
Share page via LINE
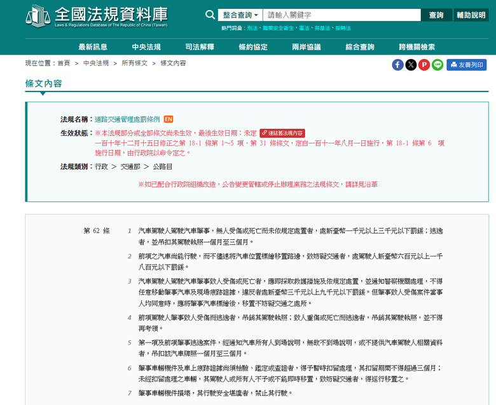(x=437, y=65)
